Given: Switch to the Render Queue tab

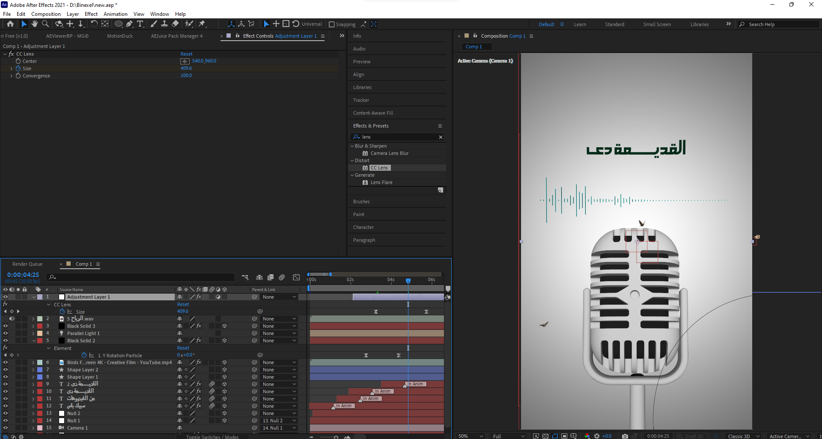Looking at the screenshot, I should (27, 264).
